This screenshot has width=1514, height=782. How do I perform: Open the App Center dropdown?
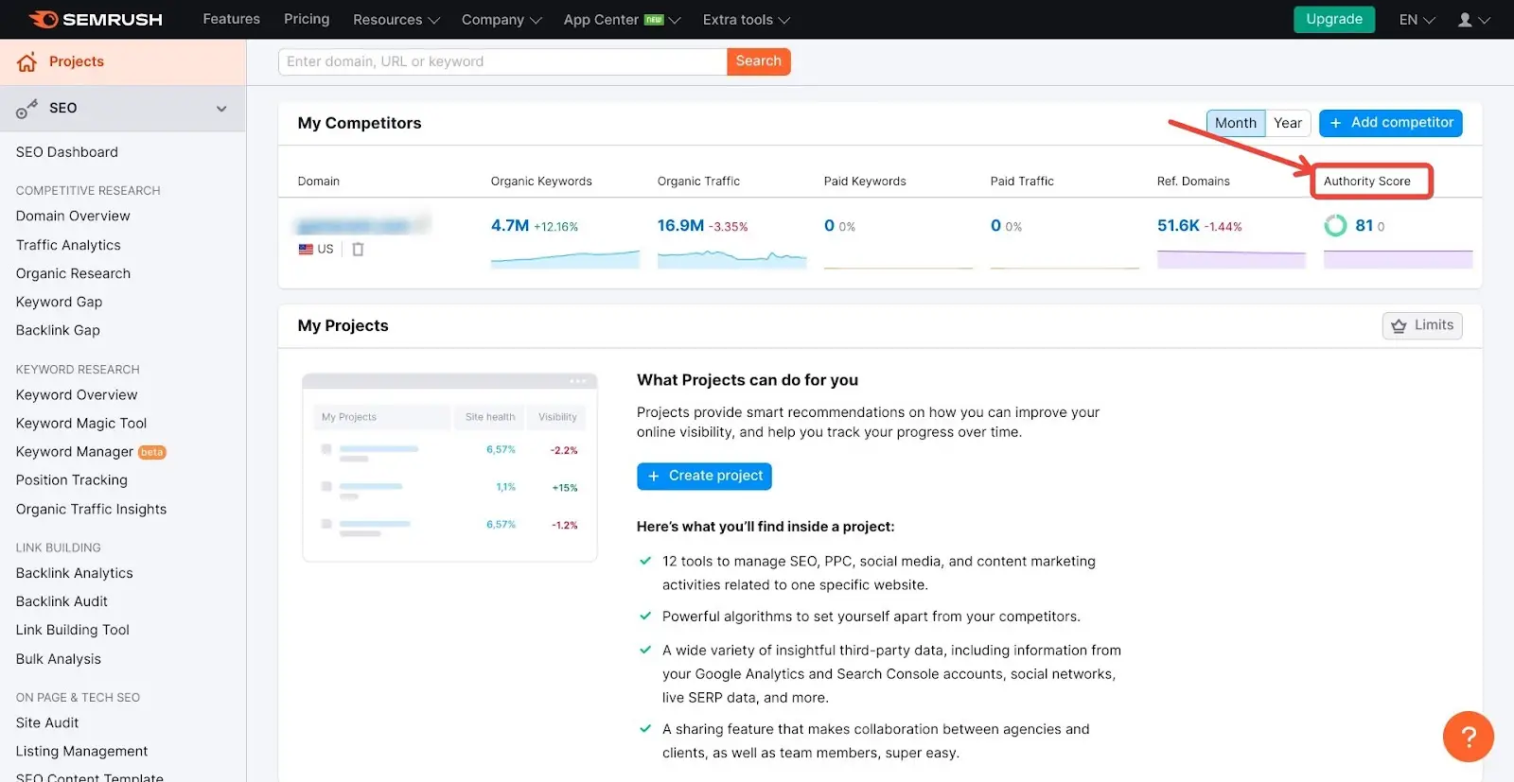coord(622,20)
